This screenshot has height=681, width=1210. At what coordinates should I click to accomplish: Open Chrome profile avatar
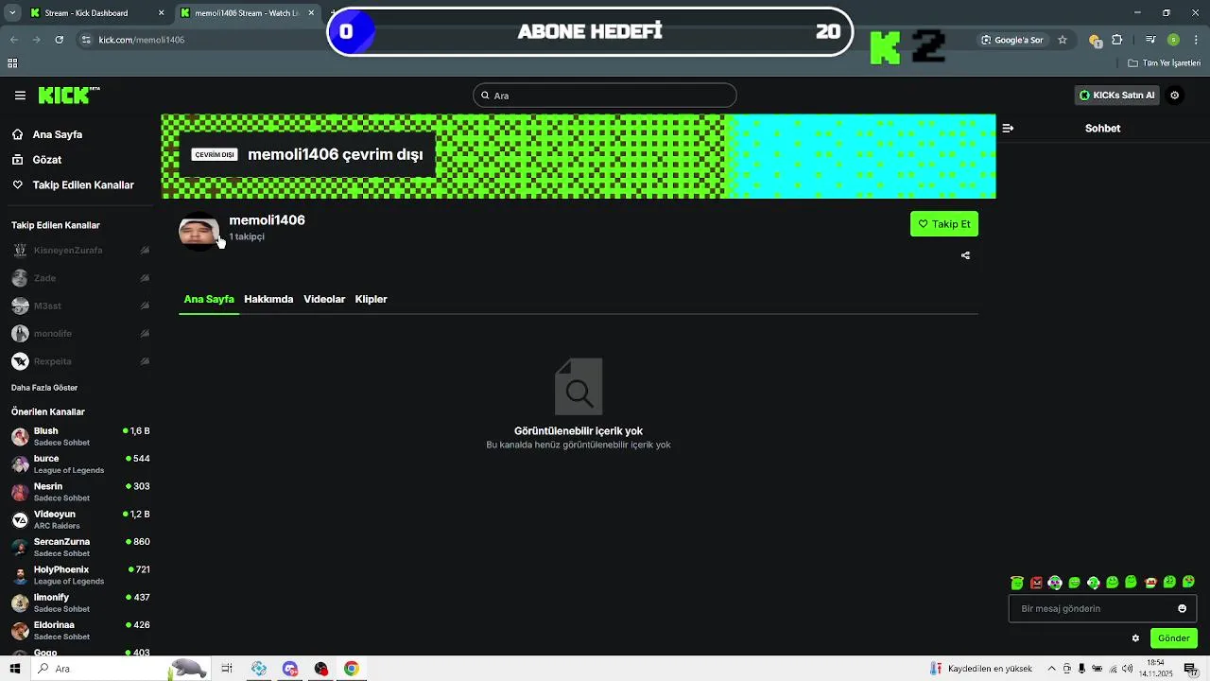coord(1173,40)
